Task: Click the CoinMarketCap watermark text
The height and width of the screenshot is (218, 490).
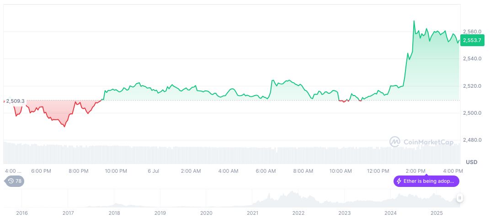Action: coord(428,142)
